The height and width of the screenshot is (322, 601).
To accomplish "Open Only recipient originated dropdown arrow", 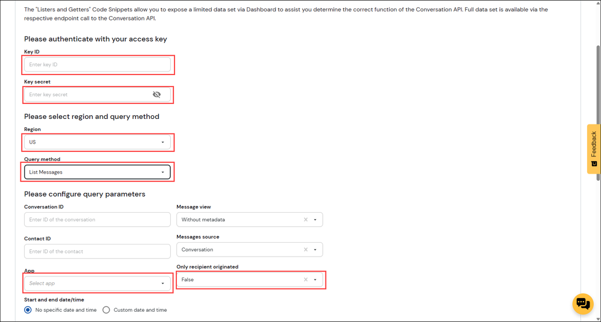I will (x=315, y=280).
